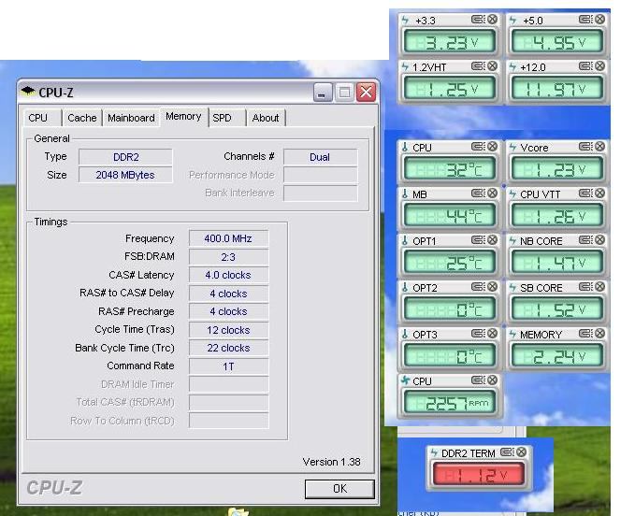635x516 pixels.
Task: Dismiss the DDR2 TERM widget using its X icon
Action: 522,452
